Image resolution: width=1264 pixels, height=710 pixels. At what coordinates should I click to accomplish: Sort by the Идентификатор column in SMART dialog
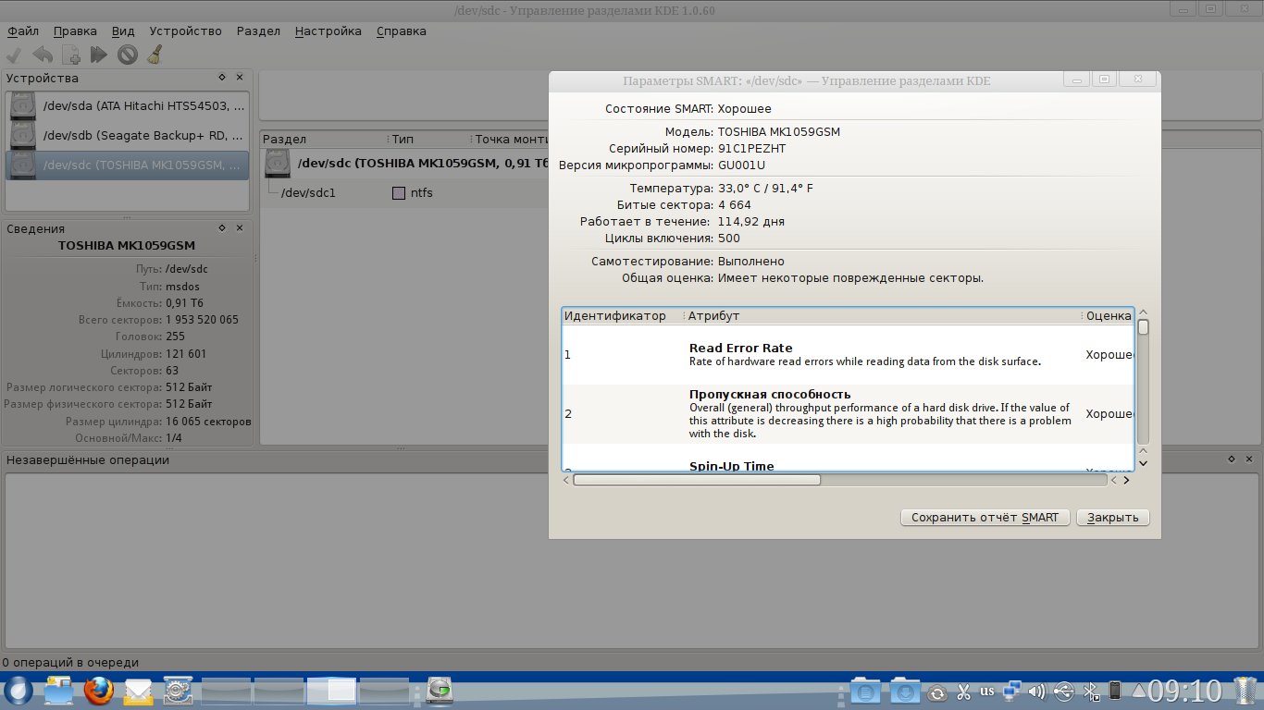pos(622,316)
